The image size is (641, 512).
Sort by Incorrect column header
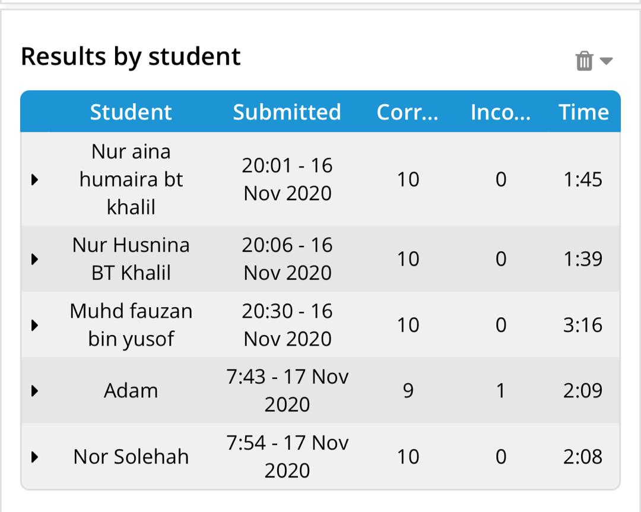[500, 112]
